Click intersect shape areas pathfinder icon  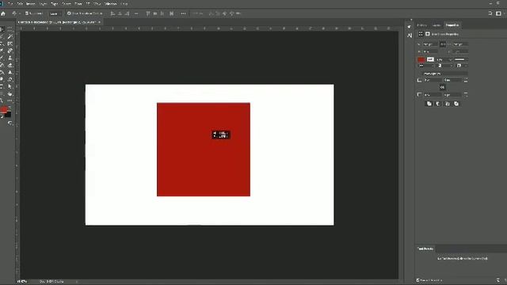tap(447, 104)
